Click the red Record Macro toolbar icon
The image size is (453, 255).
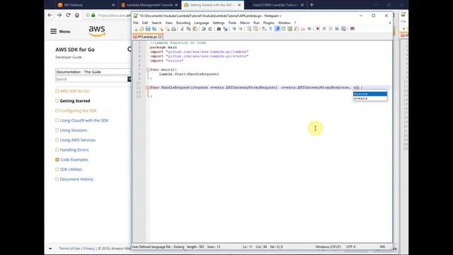point(318,29)
